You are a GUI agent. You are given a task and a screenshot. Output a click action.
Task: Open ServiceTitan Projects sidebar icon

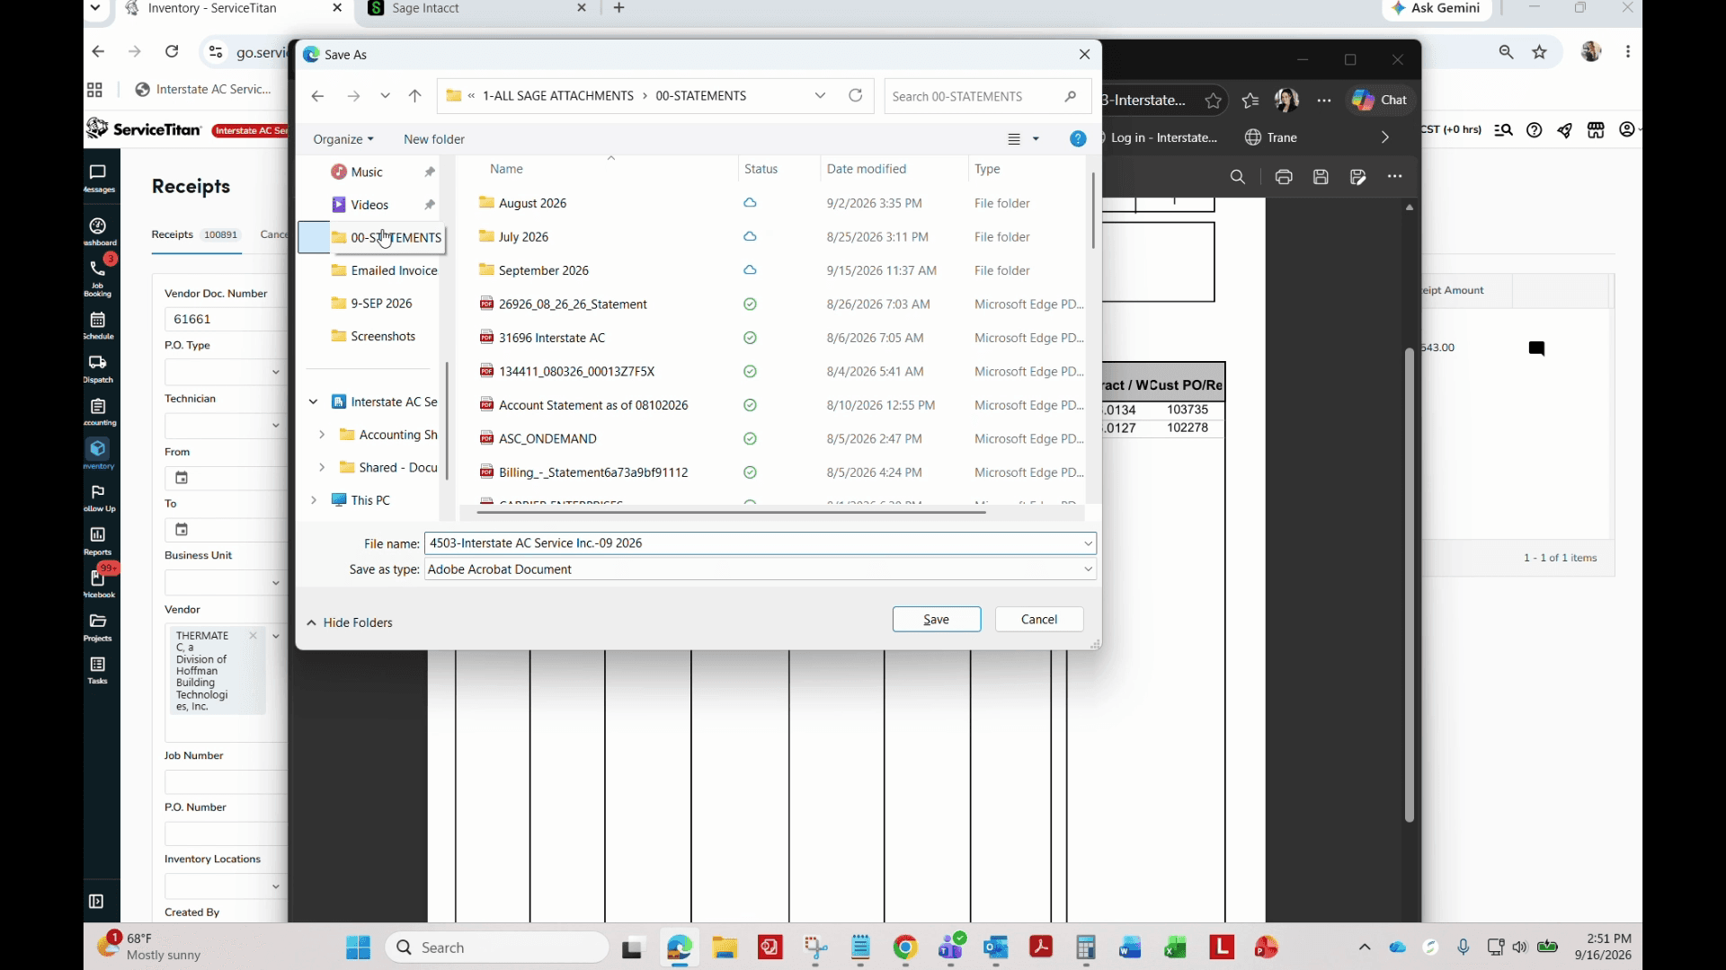tap(98, 627)
